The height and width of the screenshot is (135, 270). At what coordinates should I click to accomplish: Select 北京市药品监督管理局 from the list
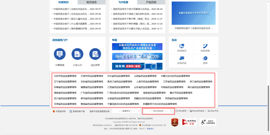click(x=65, y=76)
